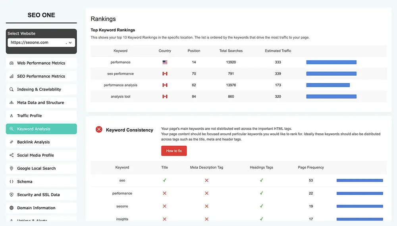This screenshot has height=226, width=397.
Task: Open the Keyword Analysis menu item
Action: (41, 129)
